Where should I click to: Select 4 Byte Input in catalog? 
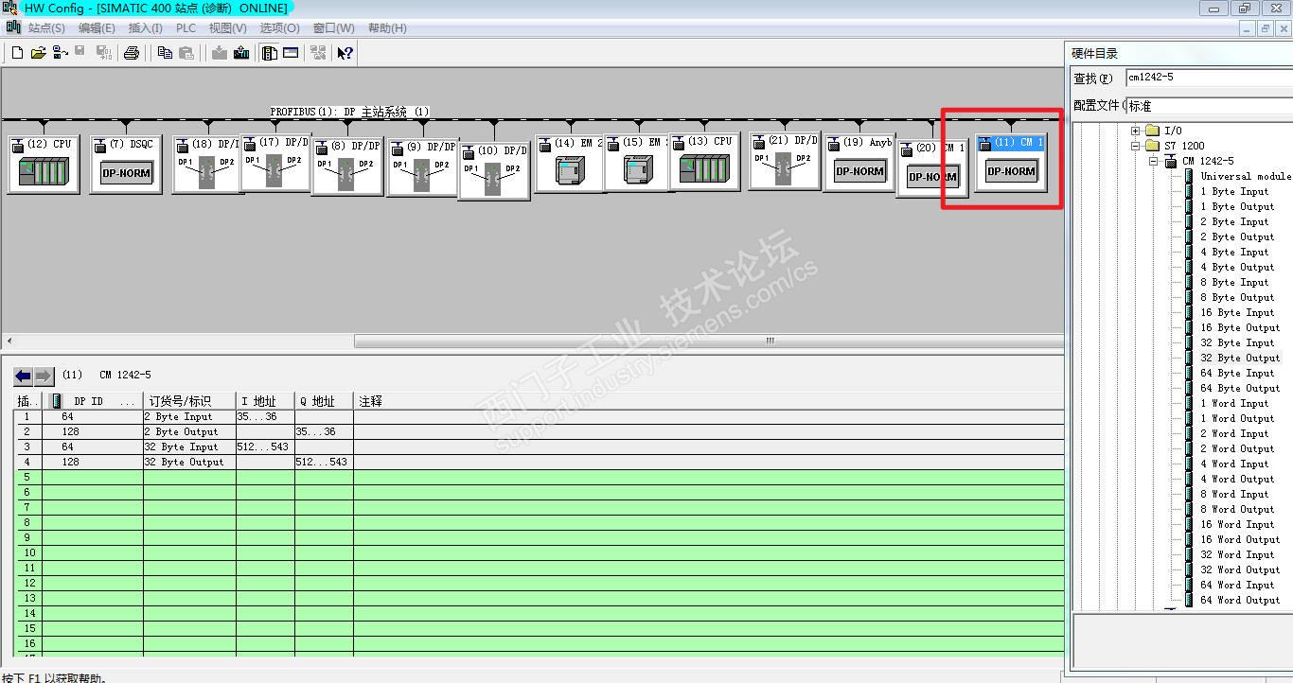[x=1234, y=252]
